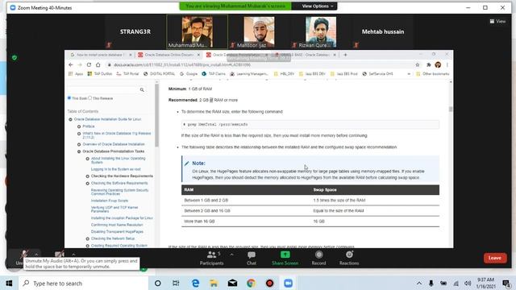Select the STRANG3R participant tile
The height and width of the screenshot is (290, 516).
[135, 31]
